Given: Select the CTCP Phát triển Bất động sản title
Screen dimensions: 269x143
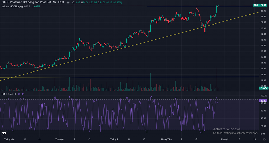Looking at the screenshot, I should pos(27,2).
